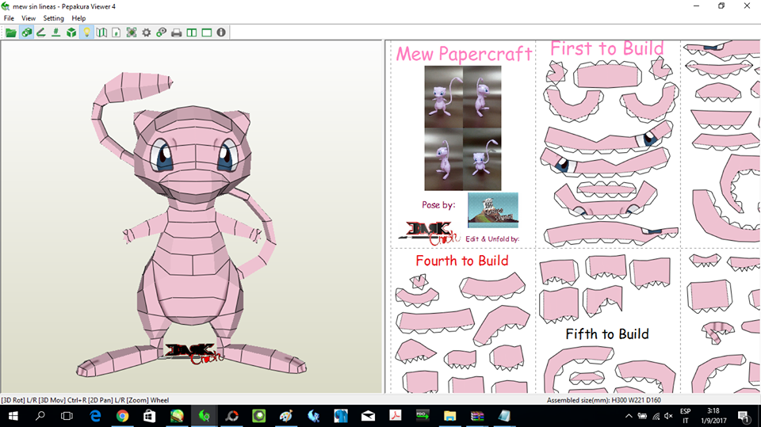The width and height of the screenshot is (761, 427).
Task: Click the muted volume speaker icon
Action: 669,416
